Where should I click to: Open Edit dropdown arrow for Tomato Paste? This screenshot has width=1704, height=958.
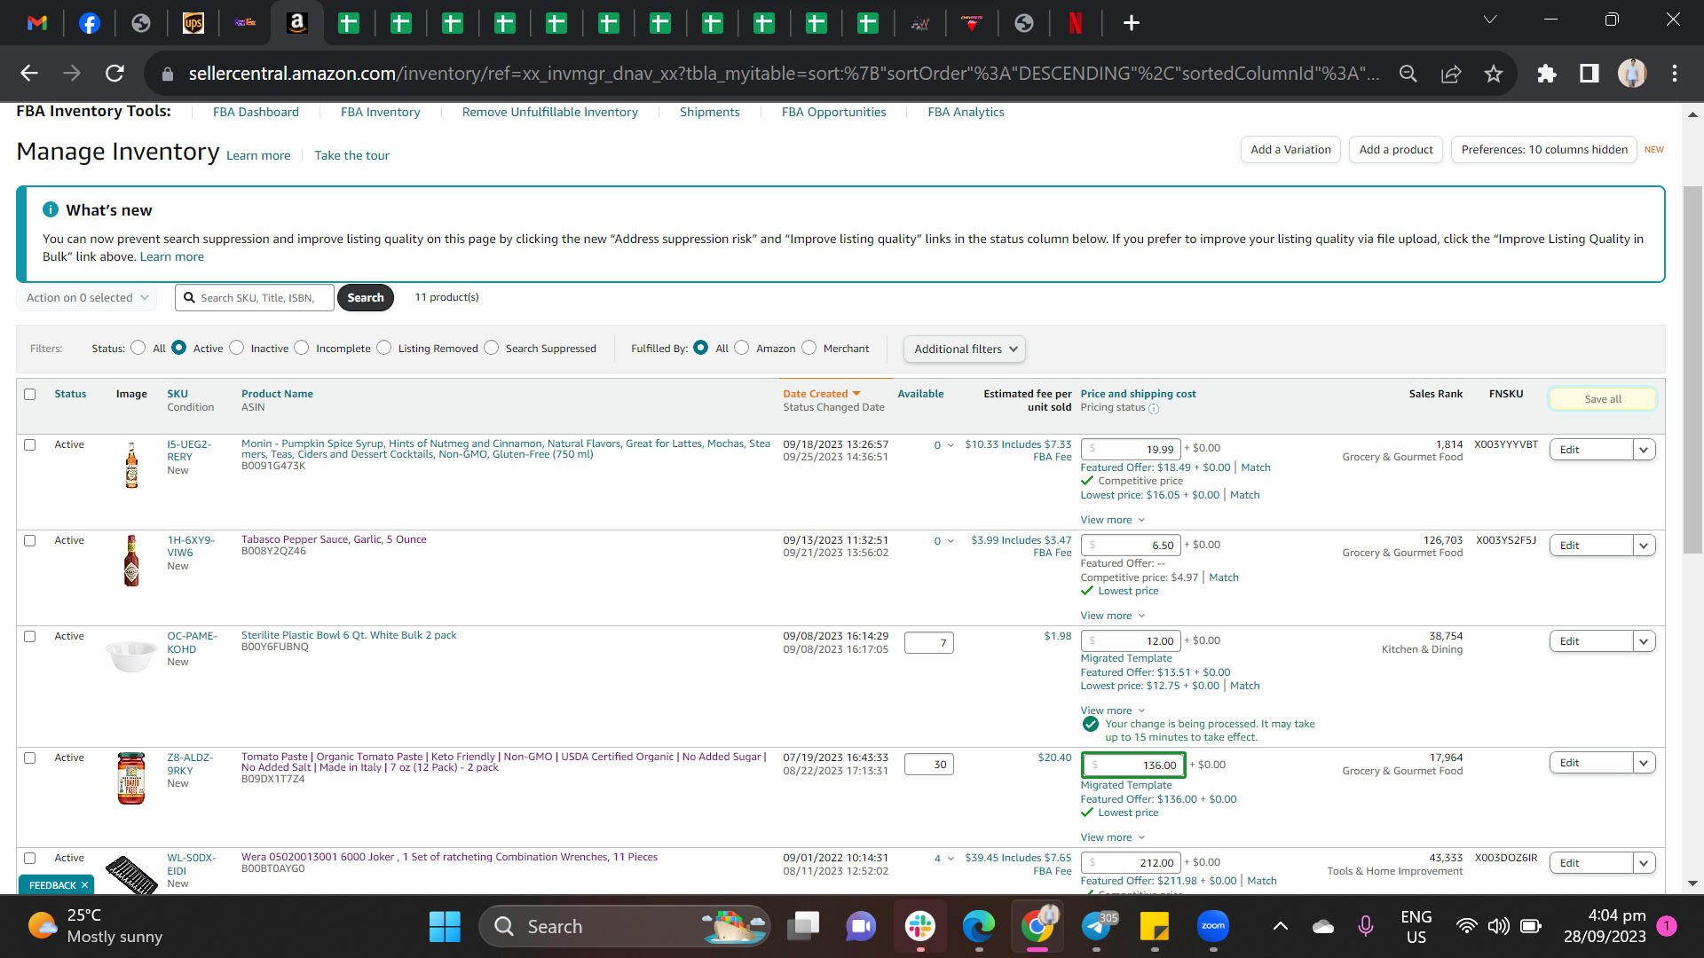pos(1644,763)
